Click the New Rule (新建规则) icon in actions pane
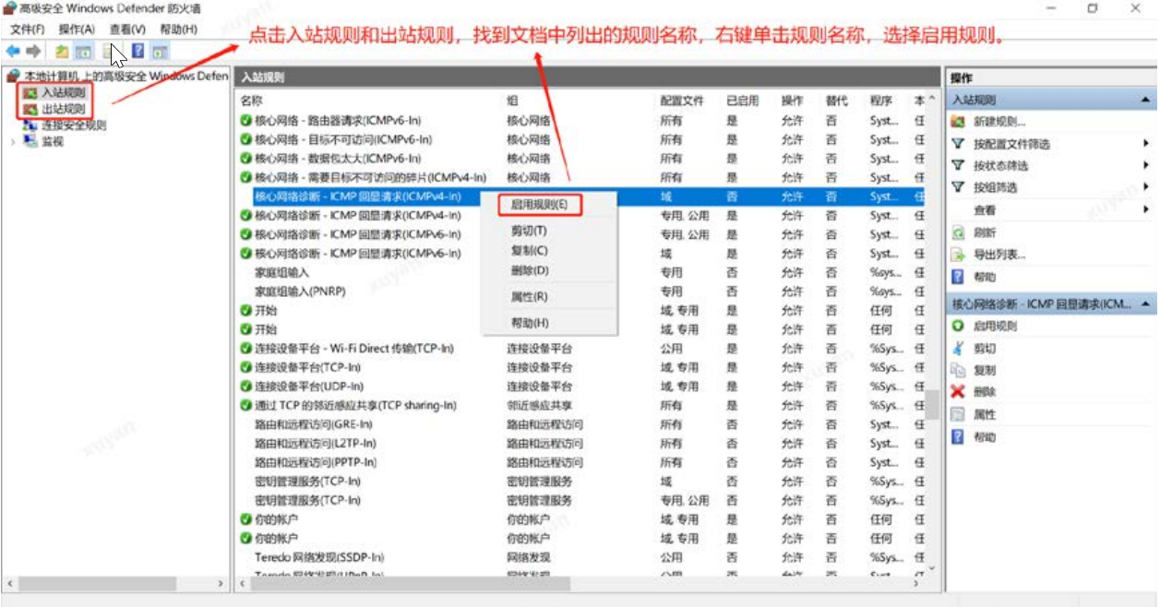 point(958,122)
